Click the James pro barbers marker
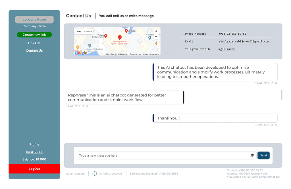Screen dimensions: 291x189 (90, 45)
